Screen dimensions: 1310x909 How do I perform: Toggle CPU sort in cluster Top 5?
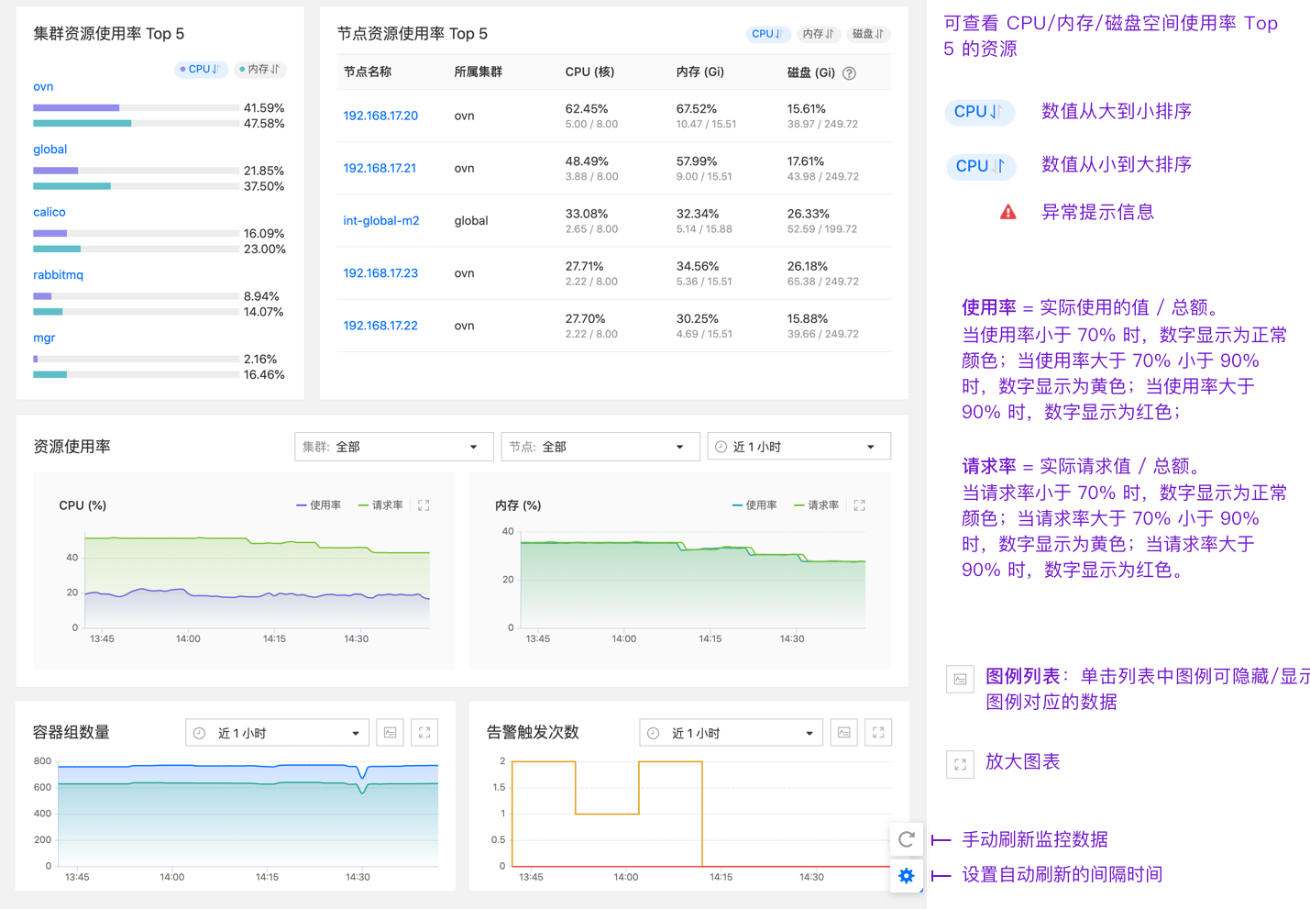200,70
